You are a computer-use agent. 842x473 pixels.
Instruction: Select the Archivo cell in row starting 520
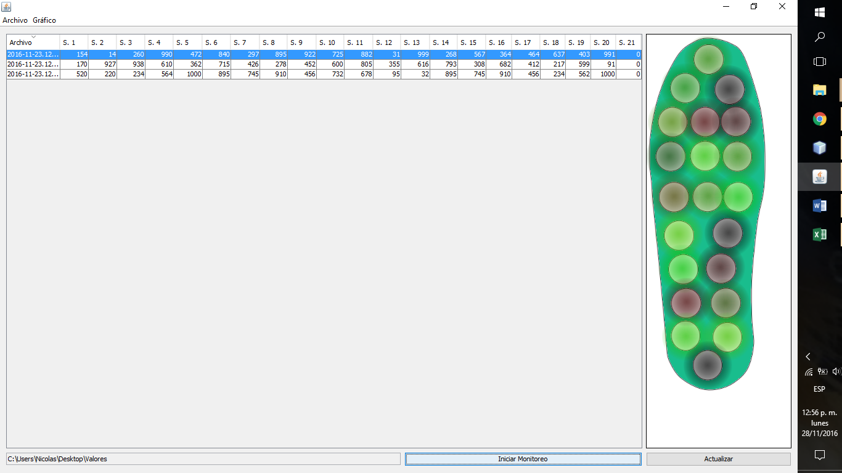coord(33,74)
